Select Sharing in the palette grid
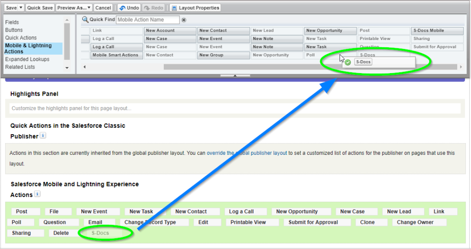This screenshot has width=471, height=249. coord(437,39)
